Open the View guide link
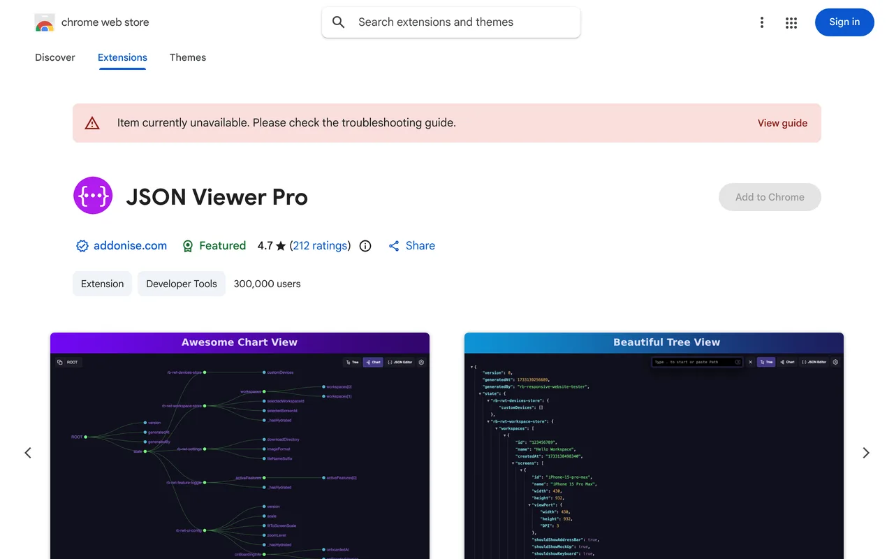Screen dimensions: 894x559 tap(782, 123)
